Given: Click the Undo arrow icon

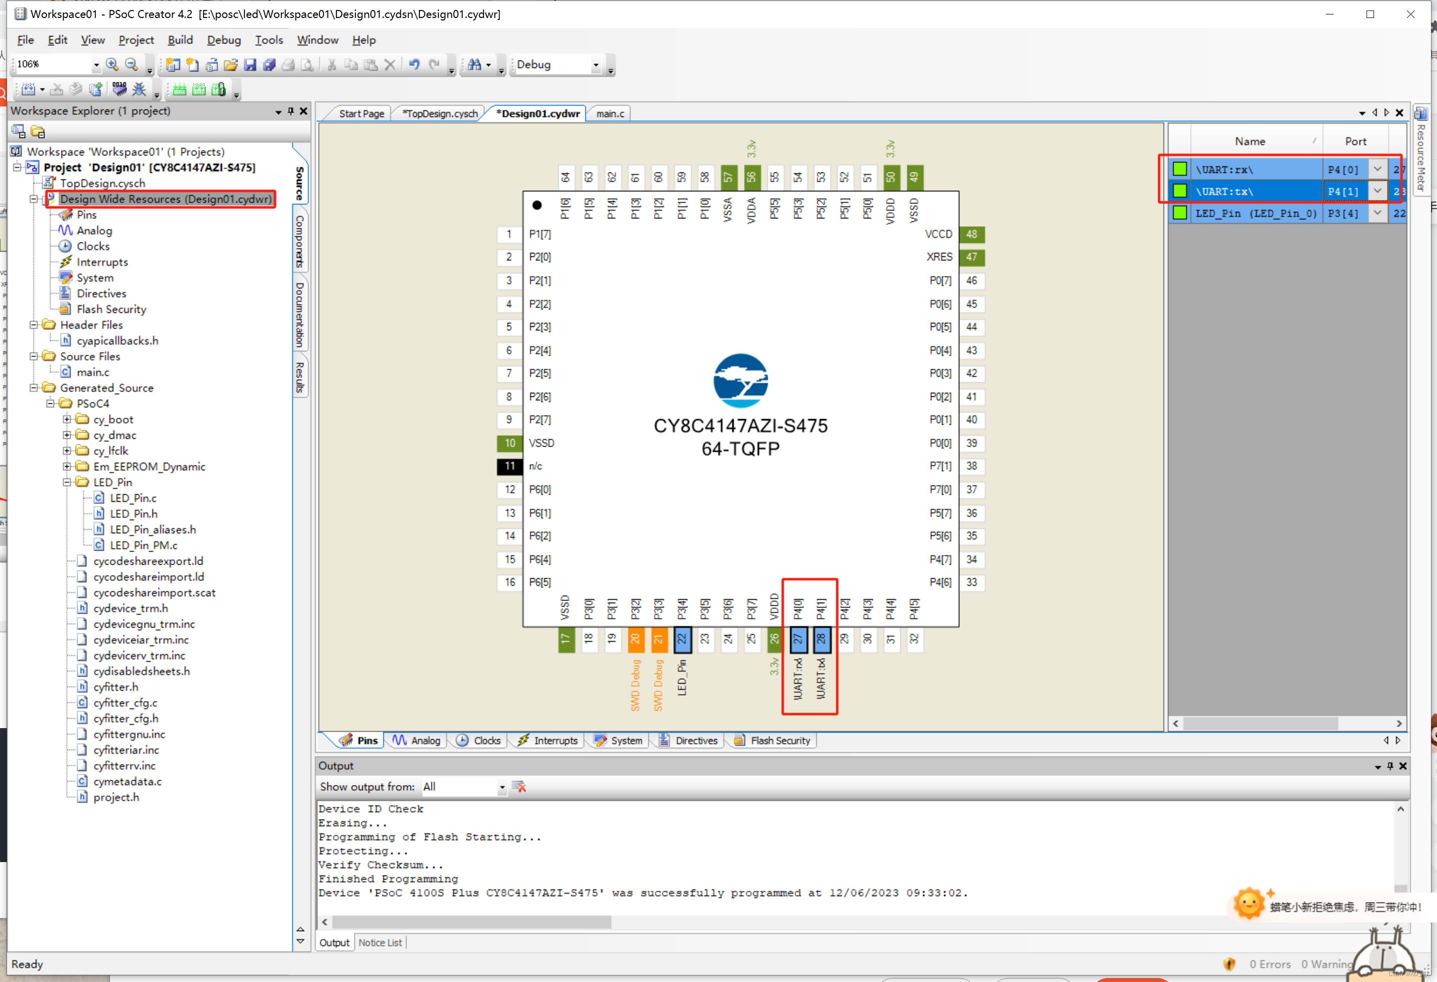Looking at the screenshot, I should [x=414, y=64].
